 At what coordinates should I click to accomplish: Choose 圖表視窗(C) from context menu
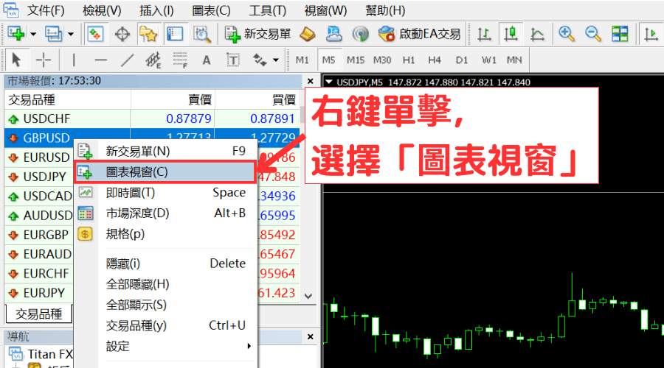(165, 171)
